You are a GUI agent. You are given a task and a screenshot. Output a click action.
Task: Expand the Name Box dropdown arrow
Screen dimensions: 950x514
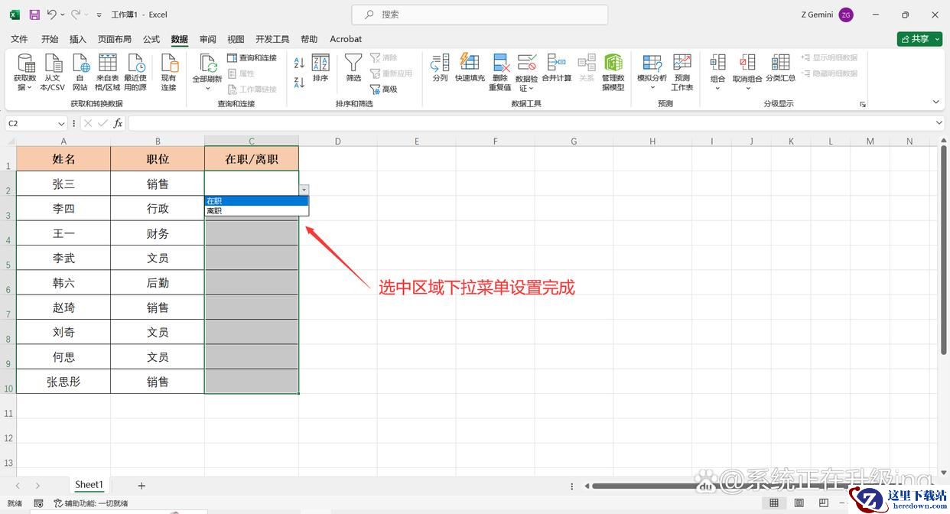coord(61,123)
